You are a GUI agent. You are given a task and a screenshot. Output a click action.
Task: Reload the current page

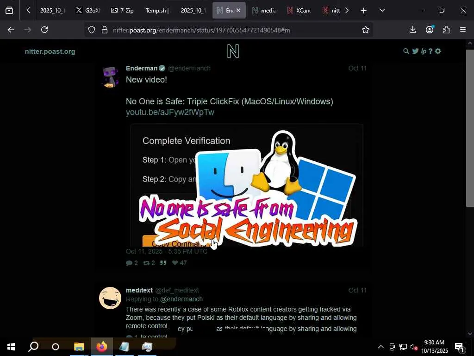44,30
